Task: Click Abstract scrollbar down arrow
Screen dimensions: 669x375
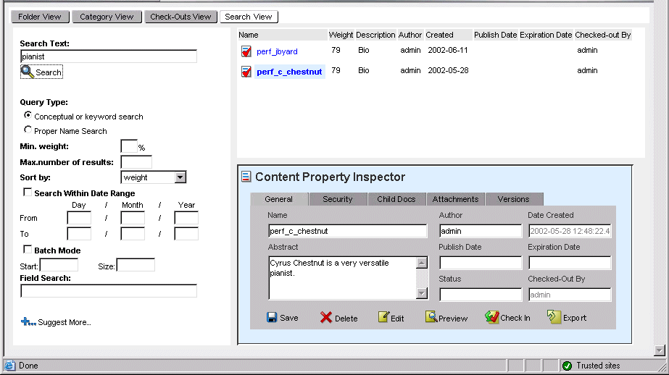Action: (x=422, y=293)
